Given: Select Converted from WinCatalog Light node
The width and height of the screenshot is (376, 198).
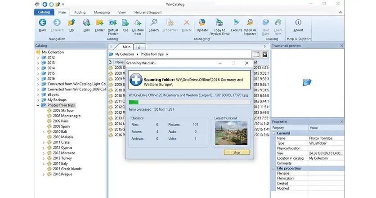Looking at the screenshot, I should coord(76,84).
